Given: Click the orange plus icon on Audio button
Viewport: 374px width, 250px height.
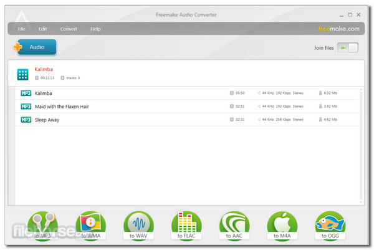Looking at the screenshot, I should pyautogui.click(x=17, y=47).
